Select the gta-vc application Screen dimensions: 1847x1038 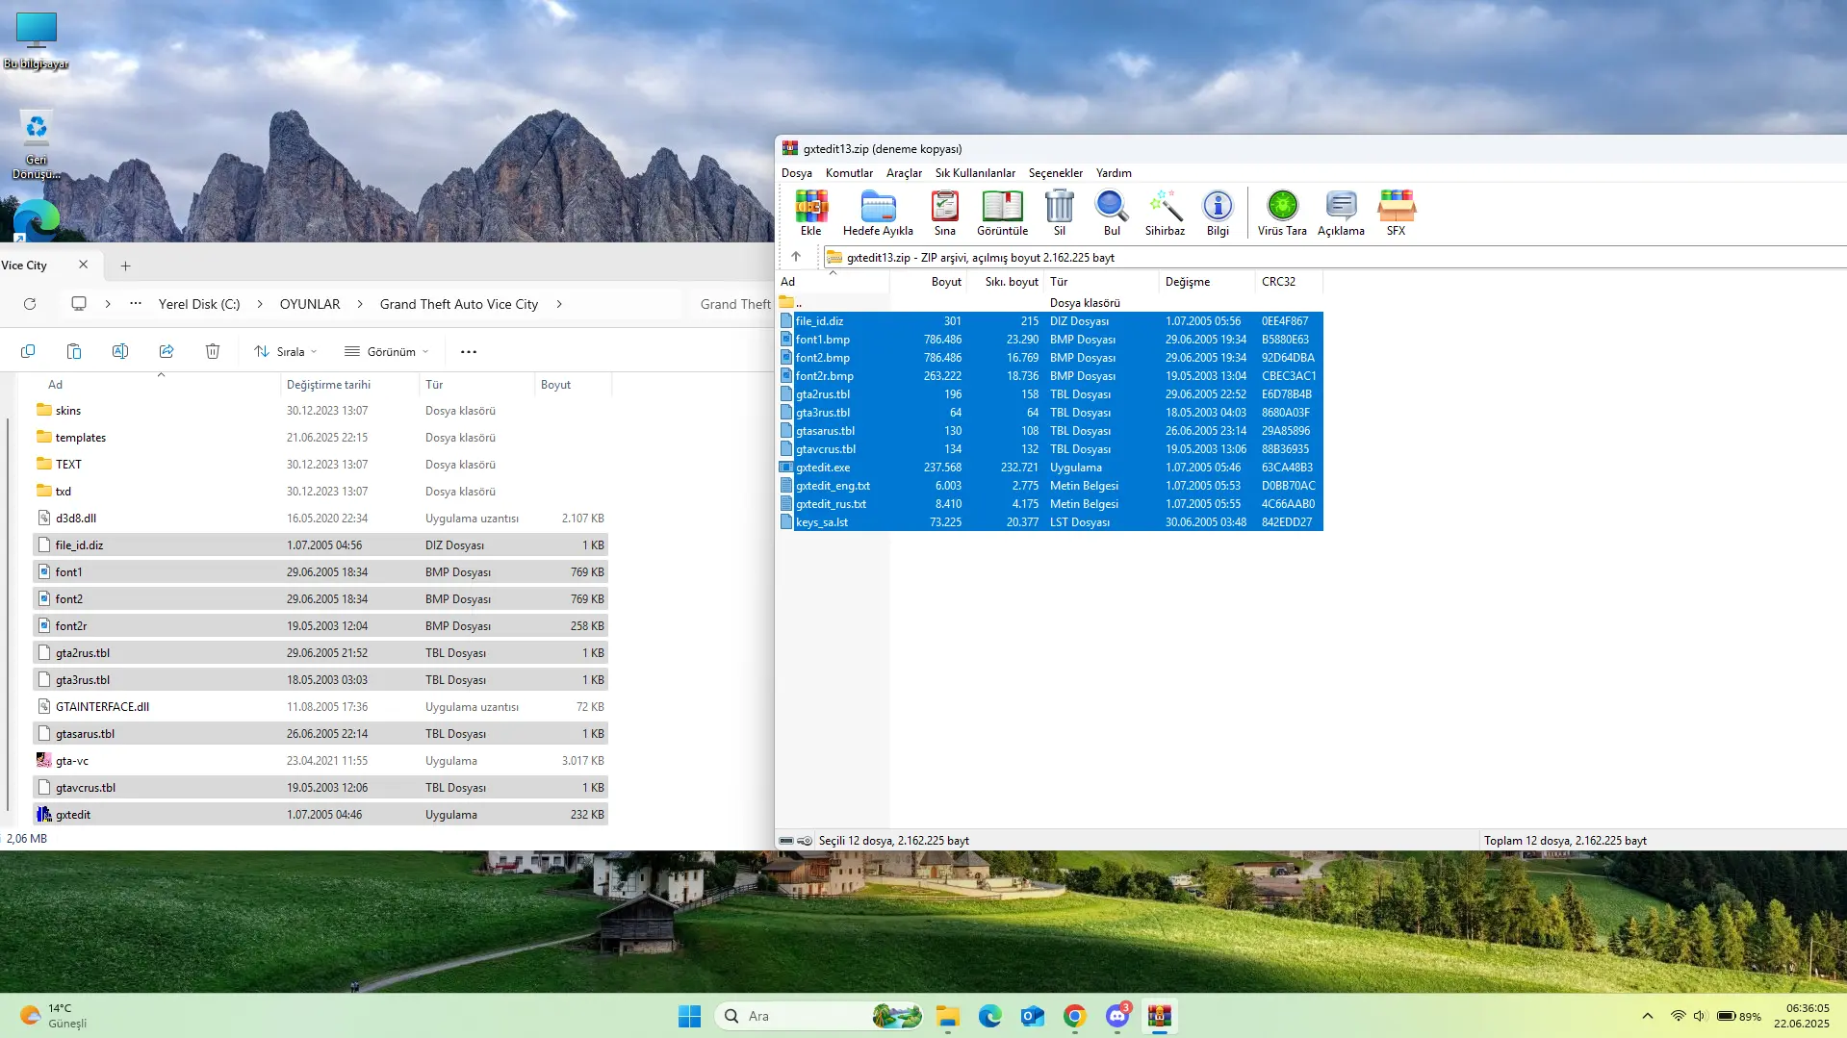point(320,761)
